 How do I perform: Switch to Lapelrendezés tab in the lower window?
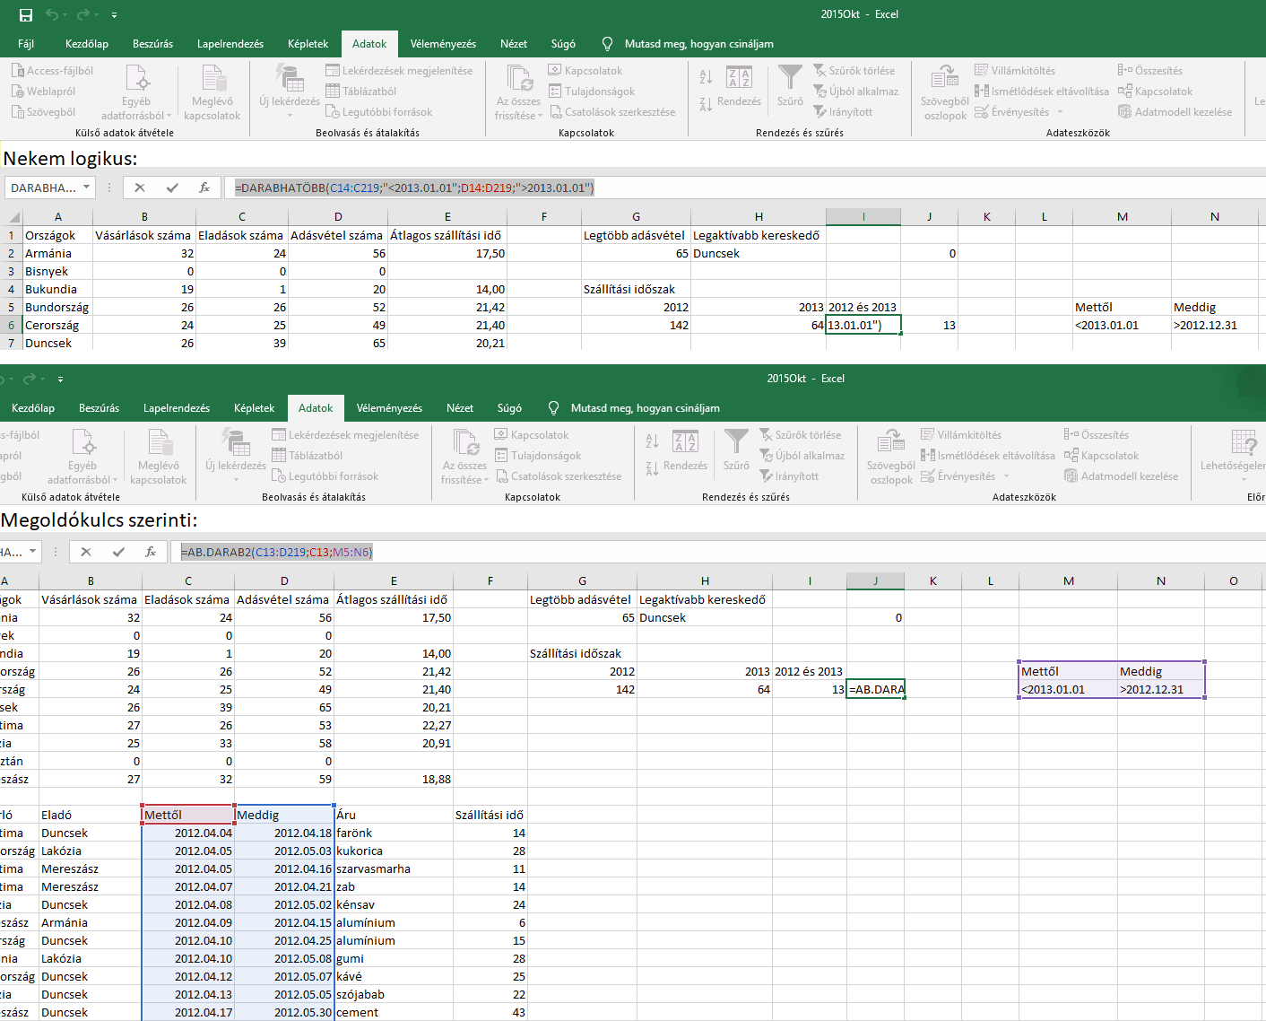point(177,408)
